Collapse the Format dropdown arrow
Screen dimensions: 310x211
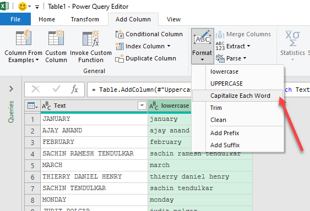pyautogui.click(x=202, y=59)
